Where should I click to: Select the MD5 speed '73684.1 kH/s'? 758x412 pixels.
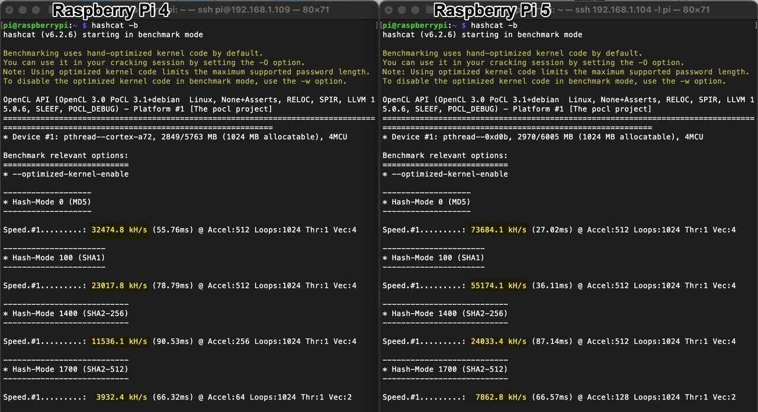[x=499, y=230]
